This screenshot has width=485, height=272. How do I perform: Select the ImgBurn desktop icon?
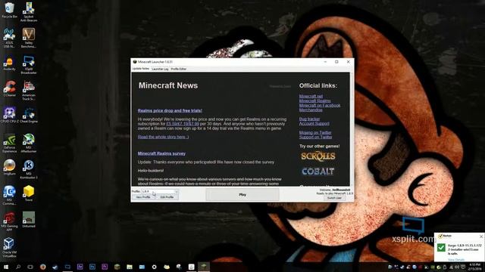click(x=9, y=168)
